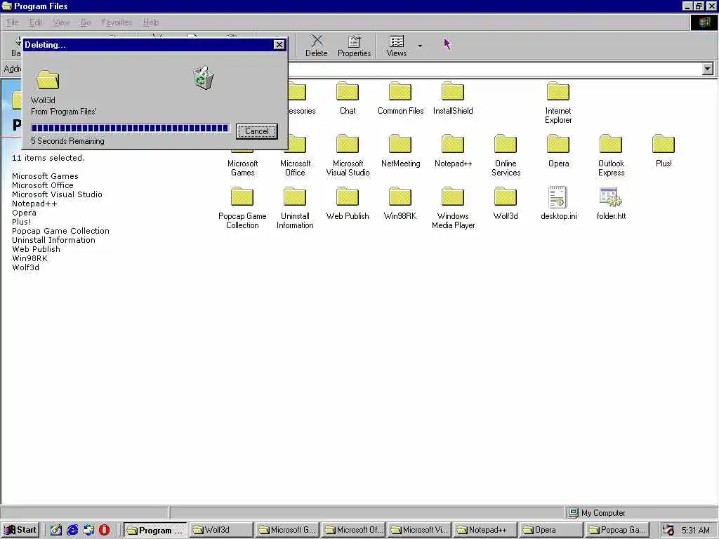Open the View menu
This screenshot has width=719, height=539.
pos(61,22)
